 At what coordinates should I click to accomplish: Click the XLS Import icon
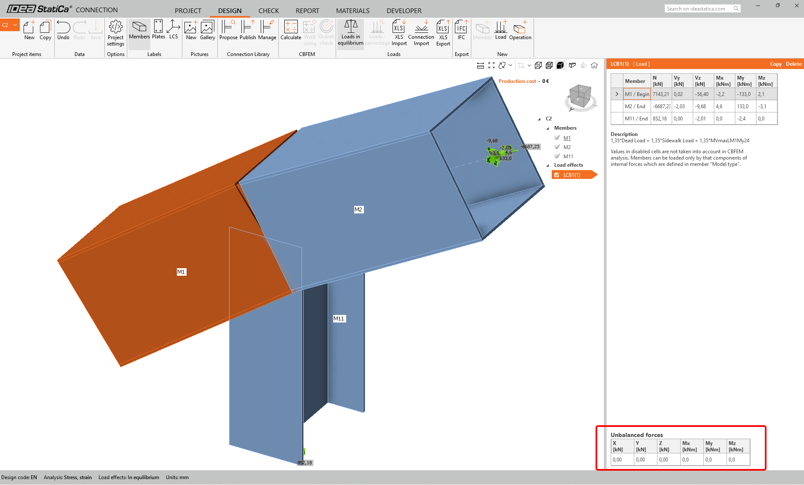pos(398,32)
